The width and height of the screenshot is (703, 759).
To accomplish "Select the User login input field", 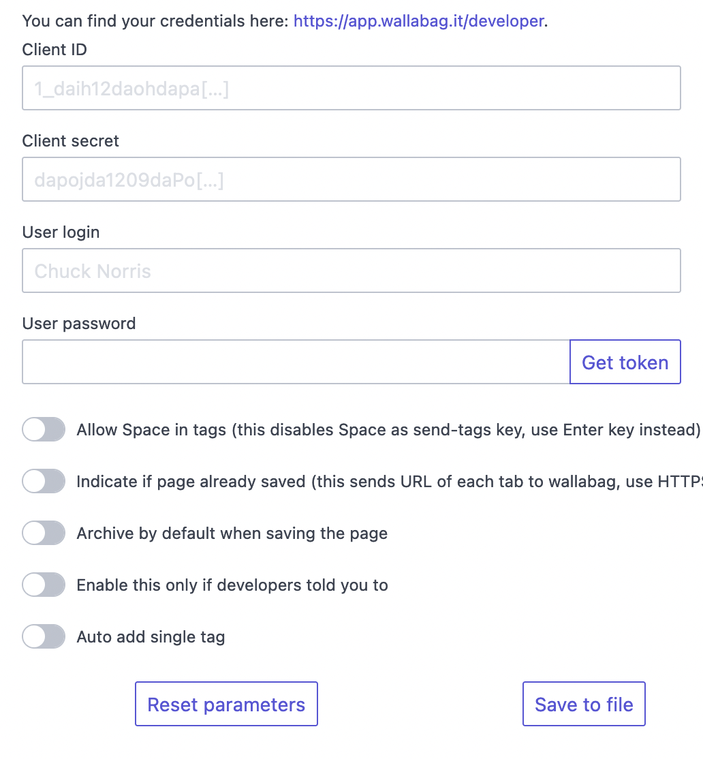I will coord(351,271).
